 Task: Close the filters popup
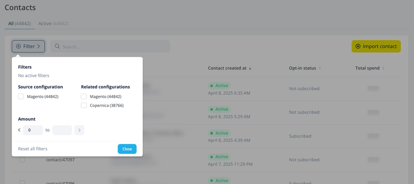[127, 149]
